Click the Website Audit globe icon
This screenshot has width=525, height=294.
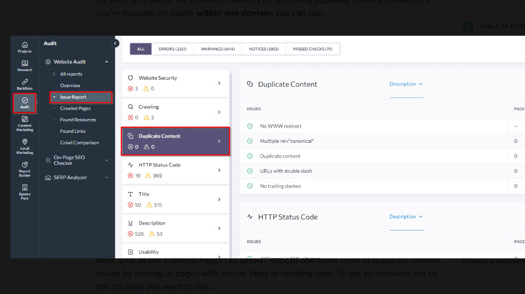tap(48, 61)
